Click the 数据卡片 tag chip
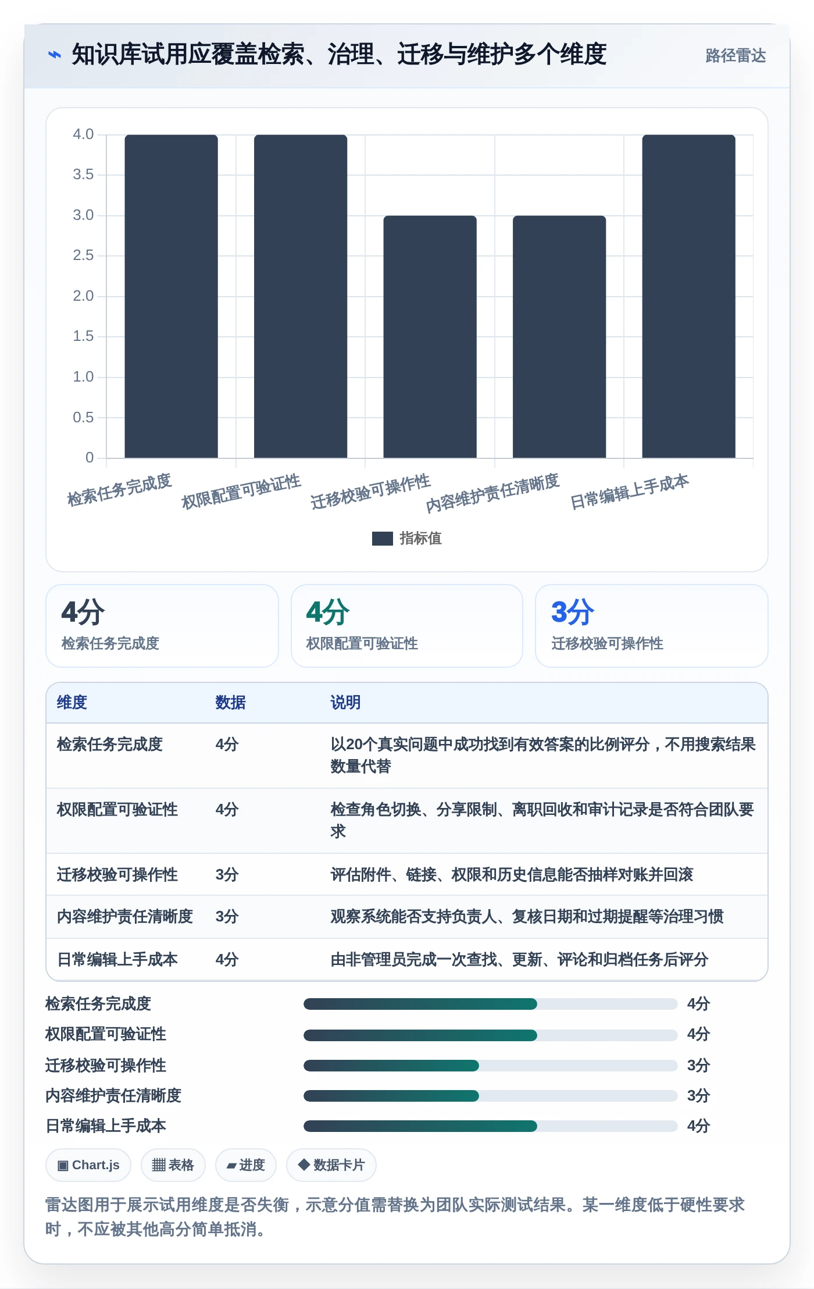 (x=331, y=1165)
